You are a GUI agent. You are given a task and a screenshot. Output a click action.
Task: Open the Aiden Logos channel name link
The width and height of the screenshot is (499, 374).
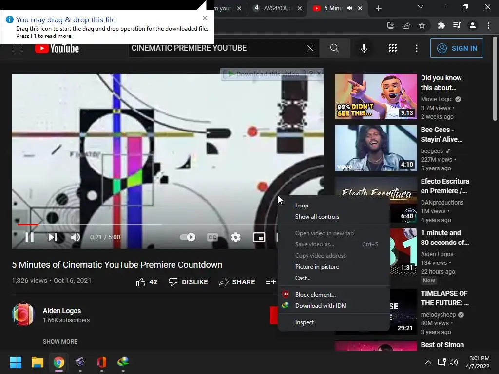pos(62,311)
